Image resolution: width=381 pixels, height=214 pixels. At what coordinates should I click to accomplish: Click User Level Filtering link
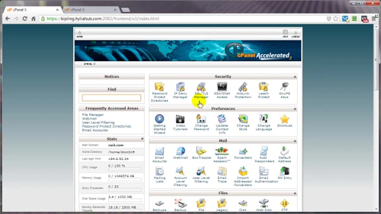[x=98, y=122]
